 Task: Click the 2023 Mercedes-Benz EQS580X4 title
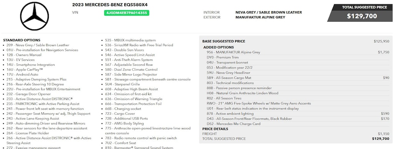[110, 5]
